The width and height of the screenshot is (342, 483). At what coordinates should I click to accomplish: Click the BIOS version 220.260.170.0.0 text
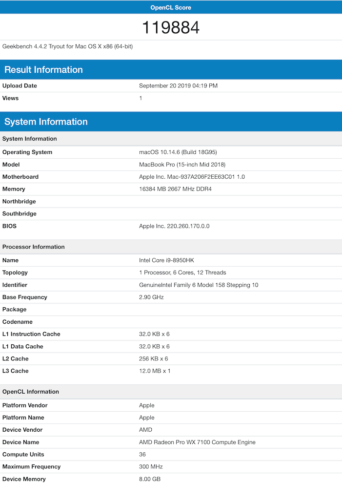click(174, 226)
